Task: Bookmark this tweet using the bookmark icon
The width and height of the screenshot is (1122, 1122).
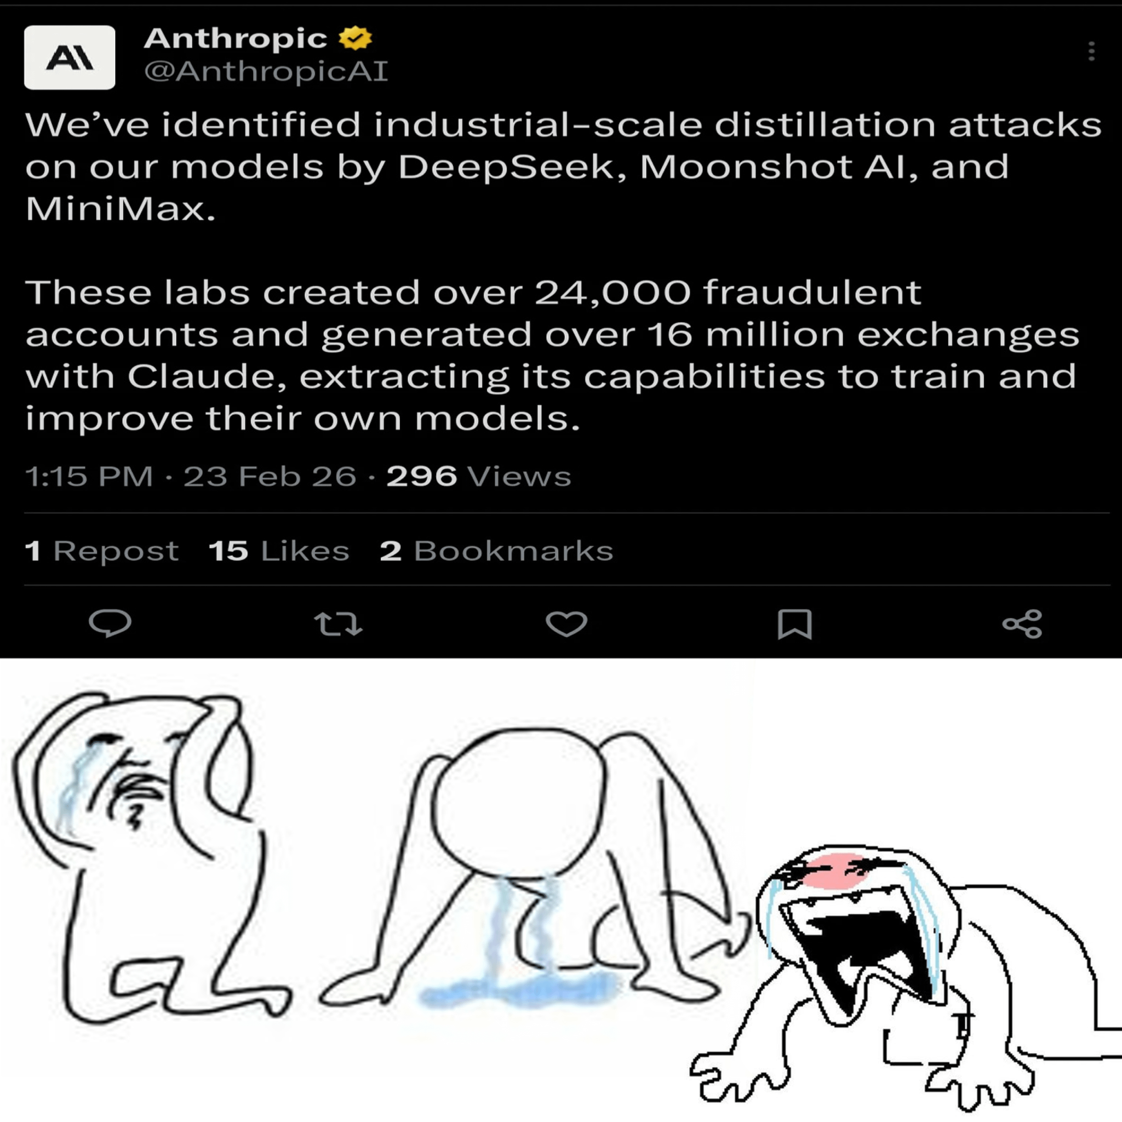Action: coord(794,623)
